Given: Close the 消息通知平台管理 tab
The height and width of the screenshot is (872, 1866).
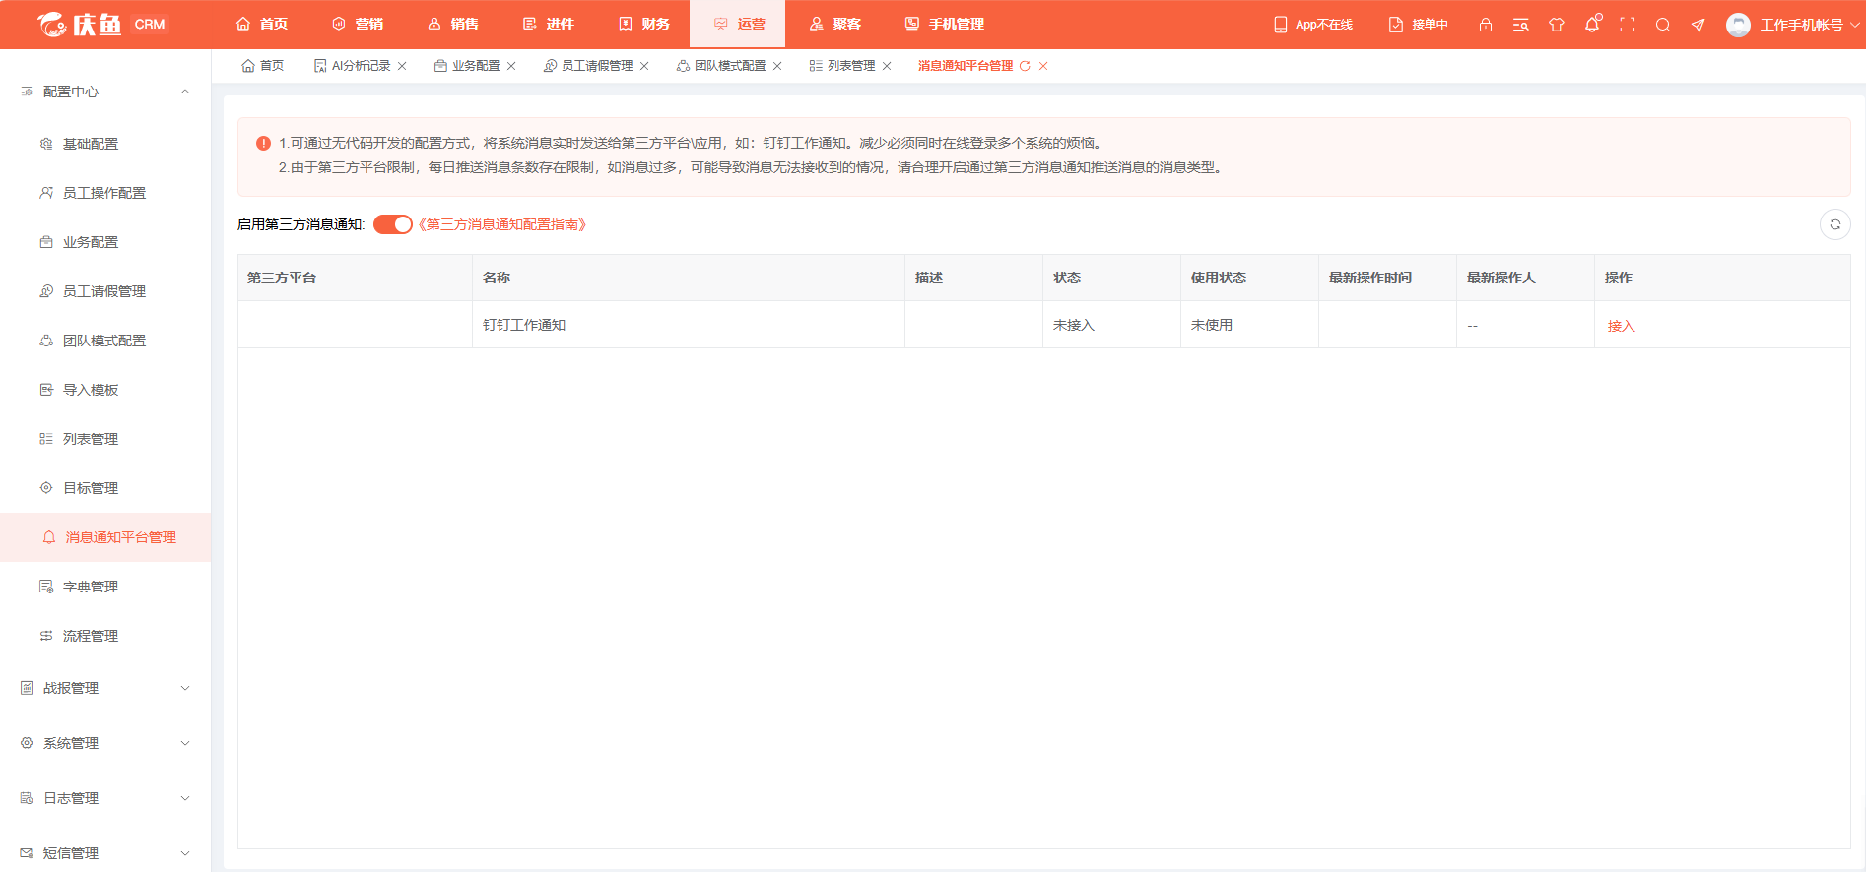Looking at the screenshot, I should coord(1043,66).
